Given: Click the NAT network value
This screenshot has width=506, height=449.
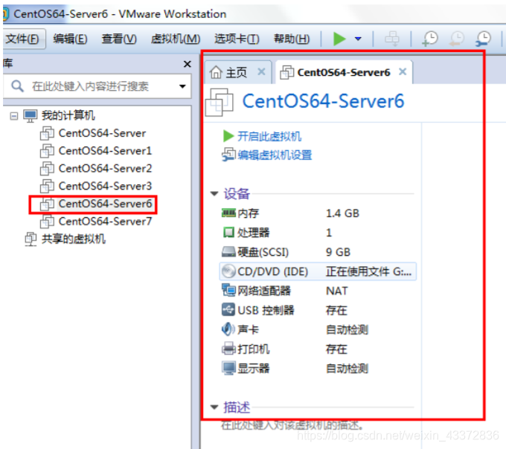Looking at the screenshot, I should point(336,291).
